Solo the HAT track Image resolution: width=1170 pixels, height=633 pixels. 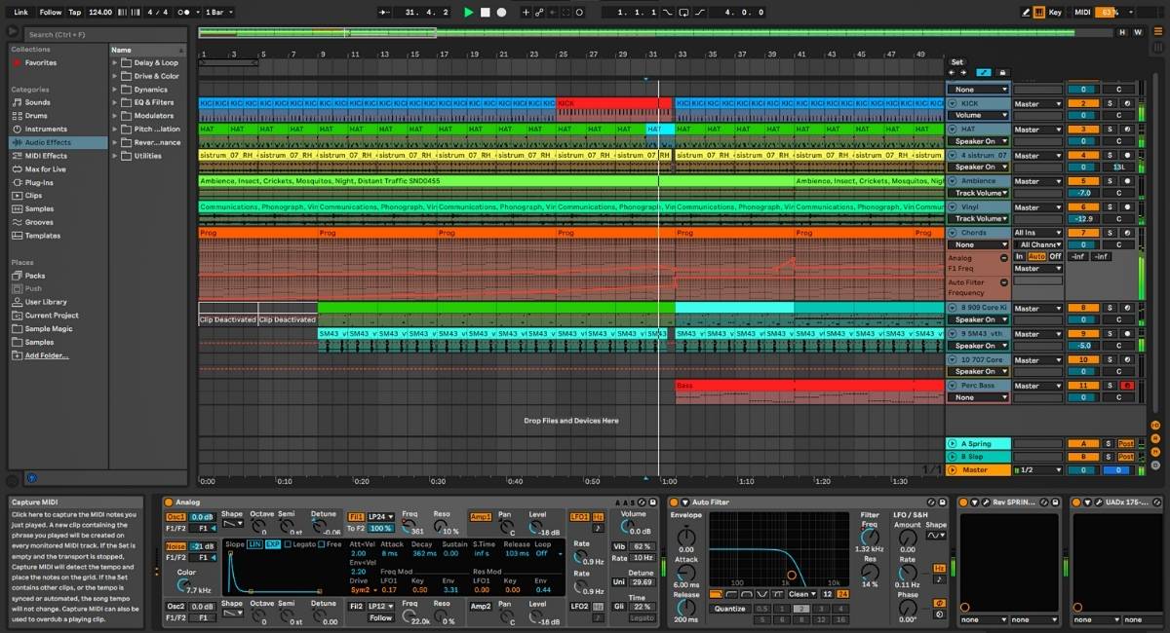[1109, 130]
